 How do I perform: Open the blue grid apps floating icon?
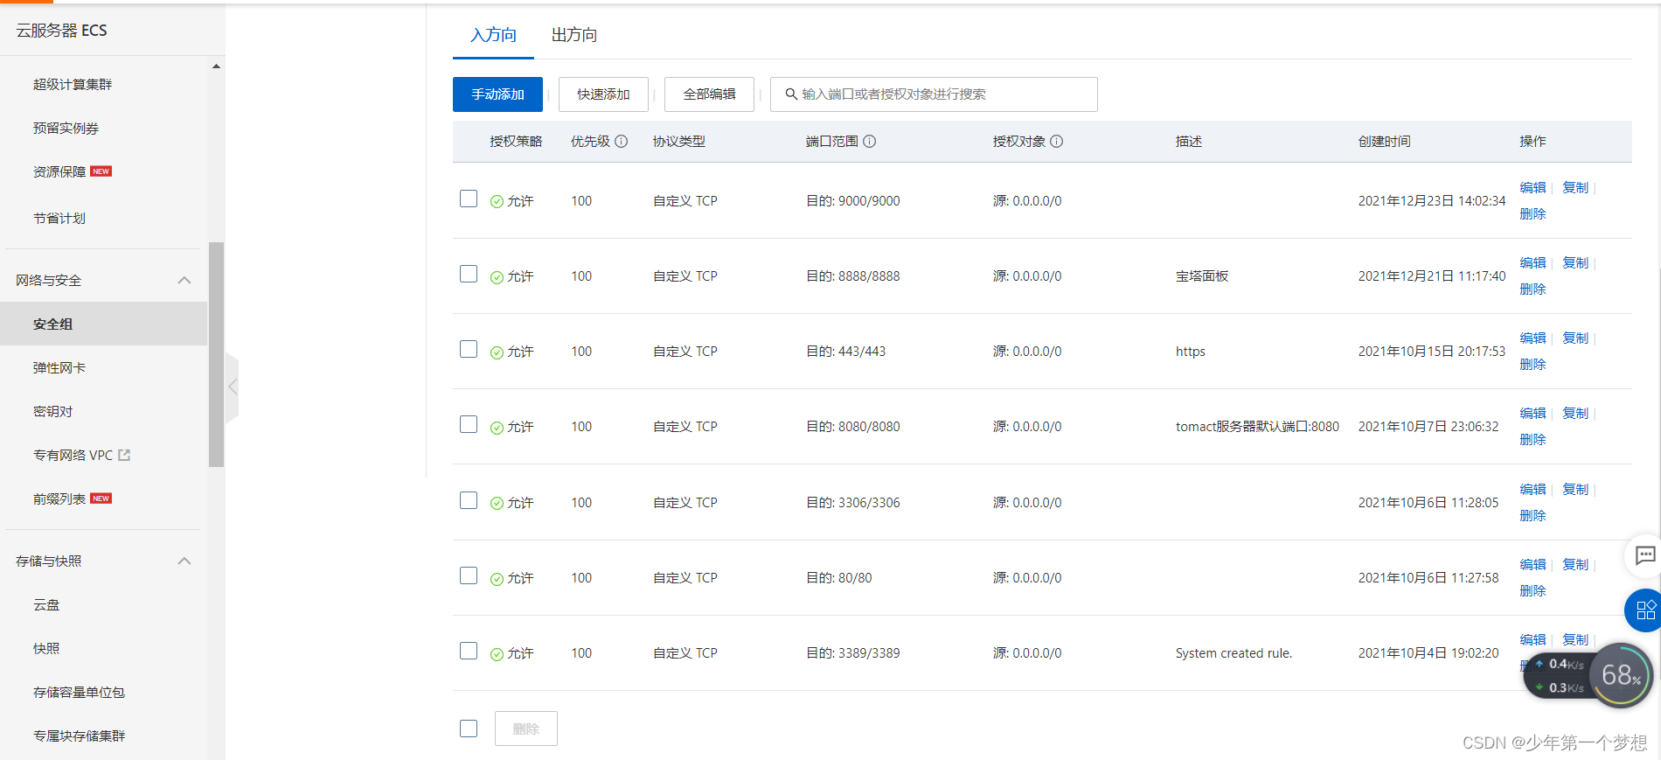(x=1644, y=610)
